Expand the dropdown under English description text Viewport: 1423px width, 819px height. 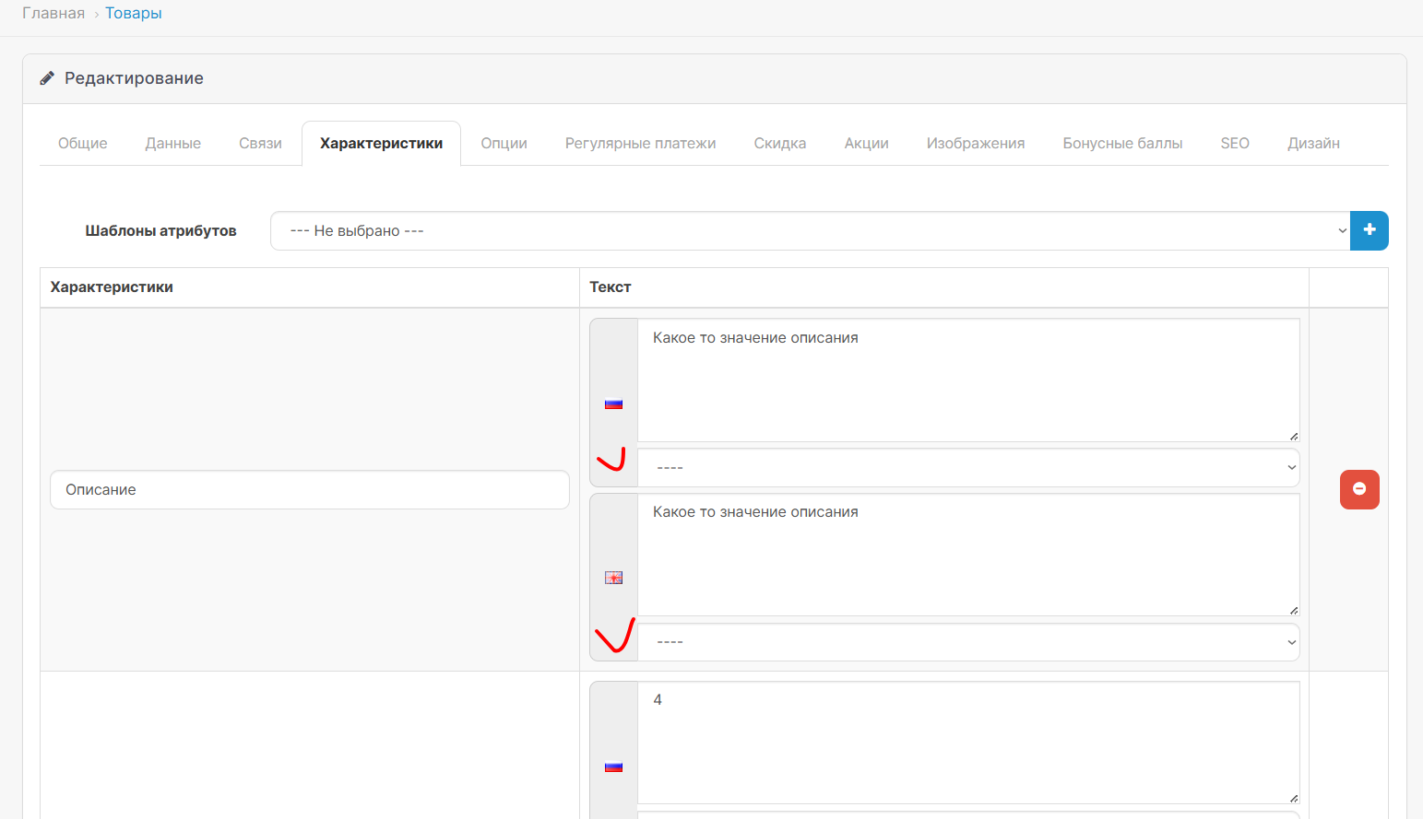tap(967, 642)
